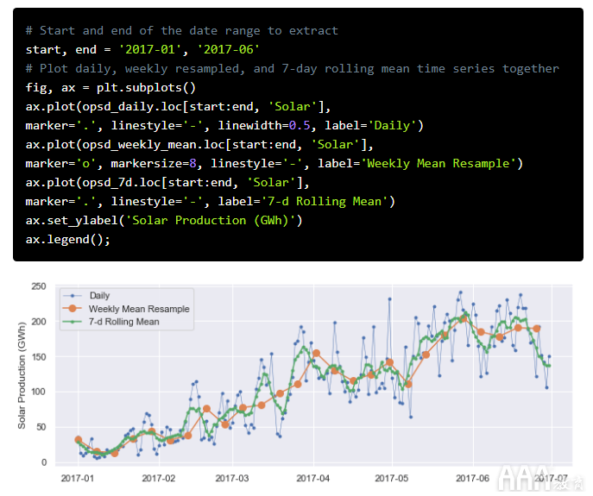Click the x-axis tick label 2017-06
Viewport: 593px width, 496px height.
click(x=472, y=478)
